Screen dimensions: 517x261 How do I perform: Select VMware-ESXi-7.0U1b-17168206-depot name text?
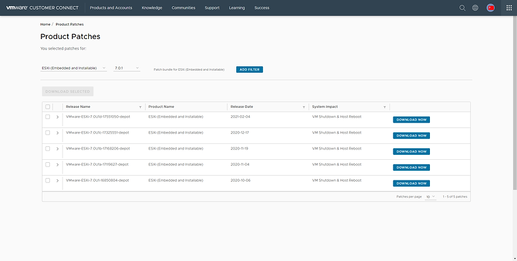pos(98,149)
